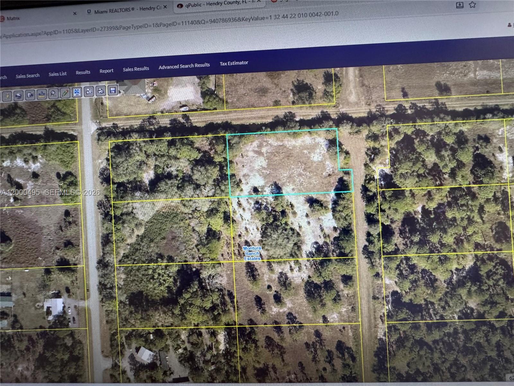The image size is (514, 386).
Task: Click the printer icon in map toolbar
Action: pyautogui.click(x=101, y=91)
